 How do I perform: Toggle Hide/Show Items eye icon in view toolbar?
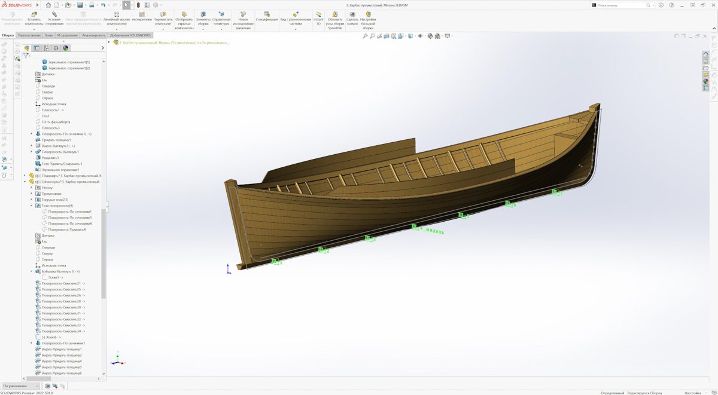(x=421, y=36)
